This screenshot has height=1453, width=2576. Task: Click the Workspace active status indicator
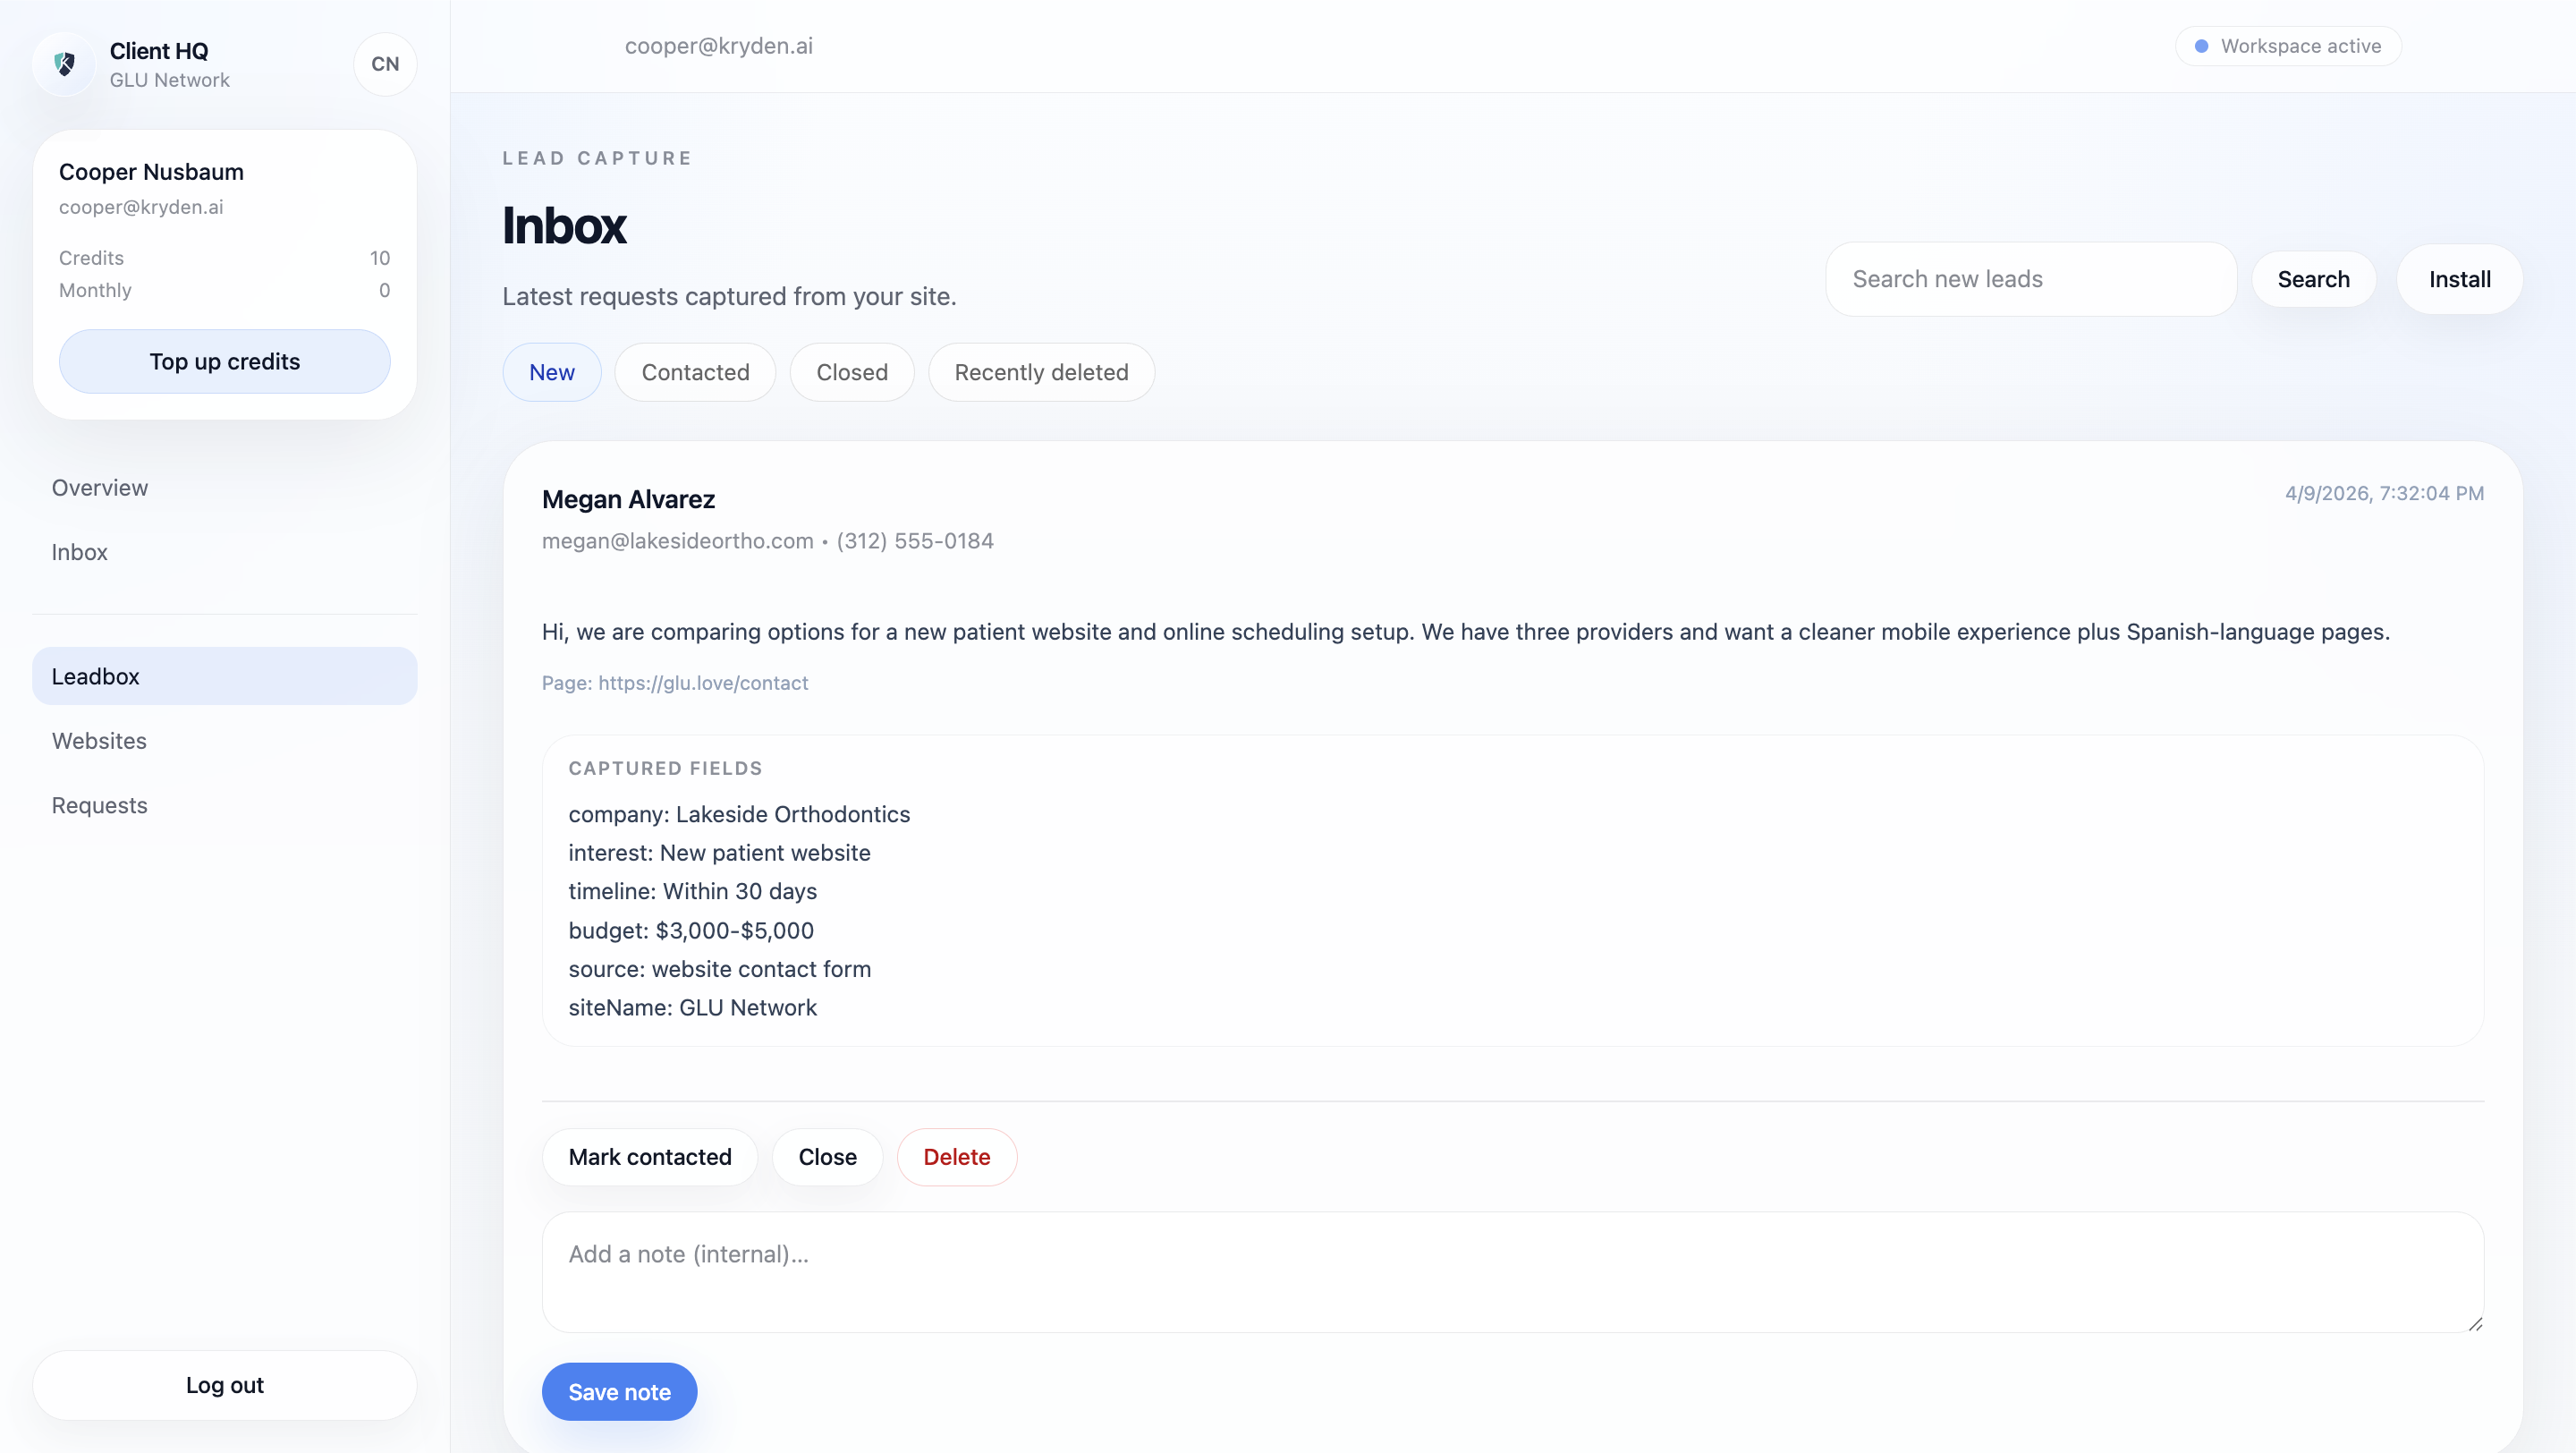[2288, 46]
